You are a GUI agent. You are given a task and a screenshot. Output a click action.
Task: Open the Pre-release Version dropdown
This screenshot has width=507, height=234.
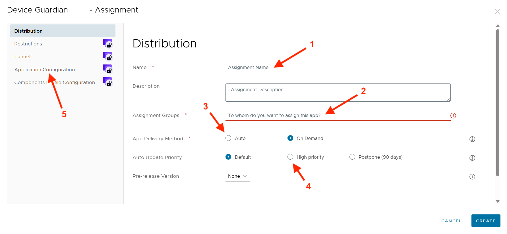coord(237,176)
